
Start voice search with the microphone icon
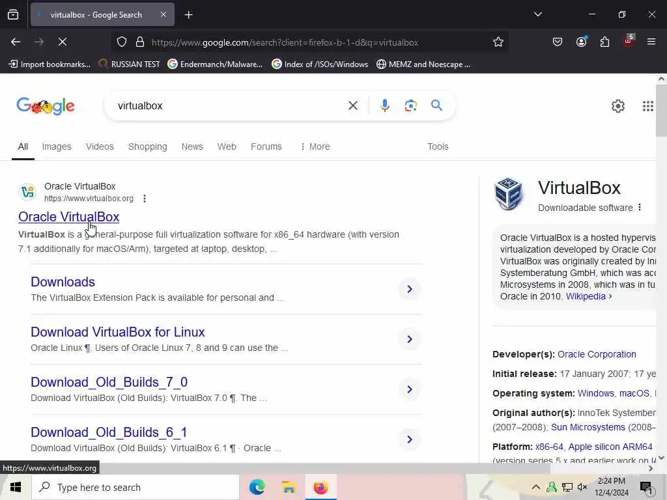tap(384, 105)
